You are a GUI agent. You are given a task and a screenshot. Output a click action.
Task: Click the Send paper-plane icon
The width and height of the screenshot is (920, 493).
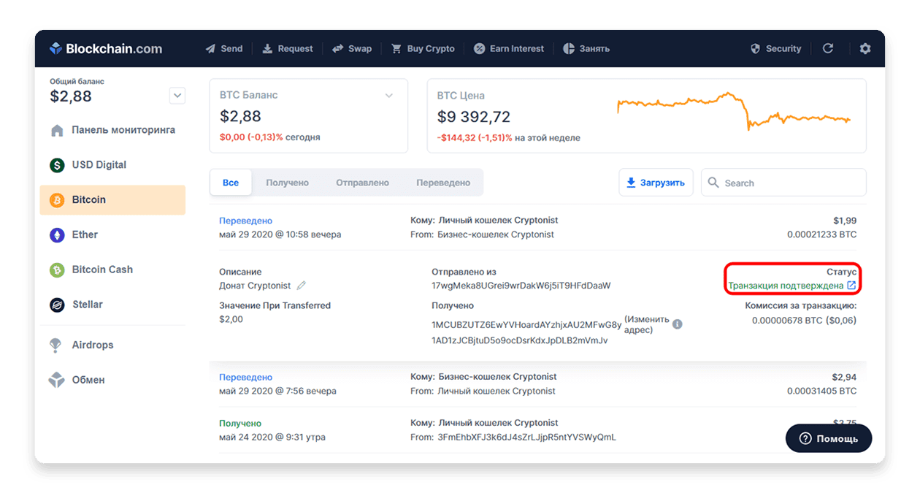tap(210, 49)
